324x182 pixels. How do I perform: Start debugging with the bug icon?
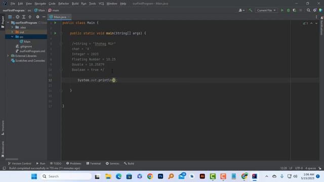288,10
